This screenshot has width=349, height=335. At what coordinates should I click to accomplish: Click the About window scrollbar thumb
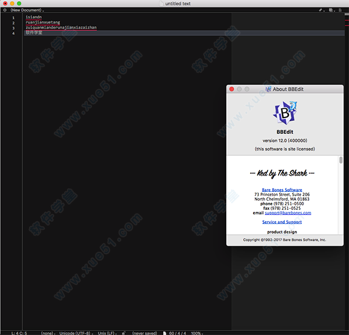[341, 160]
